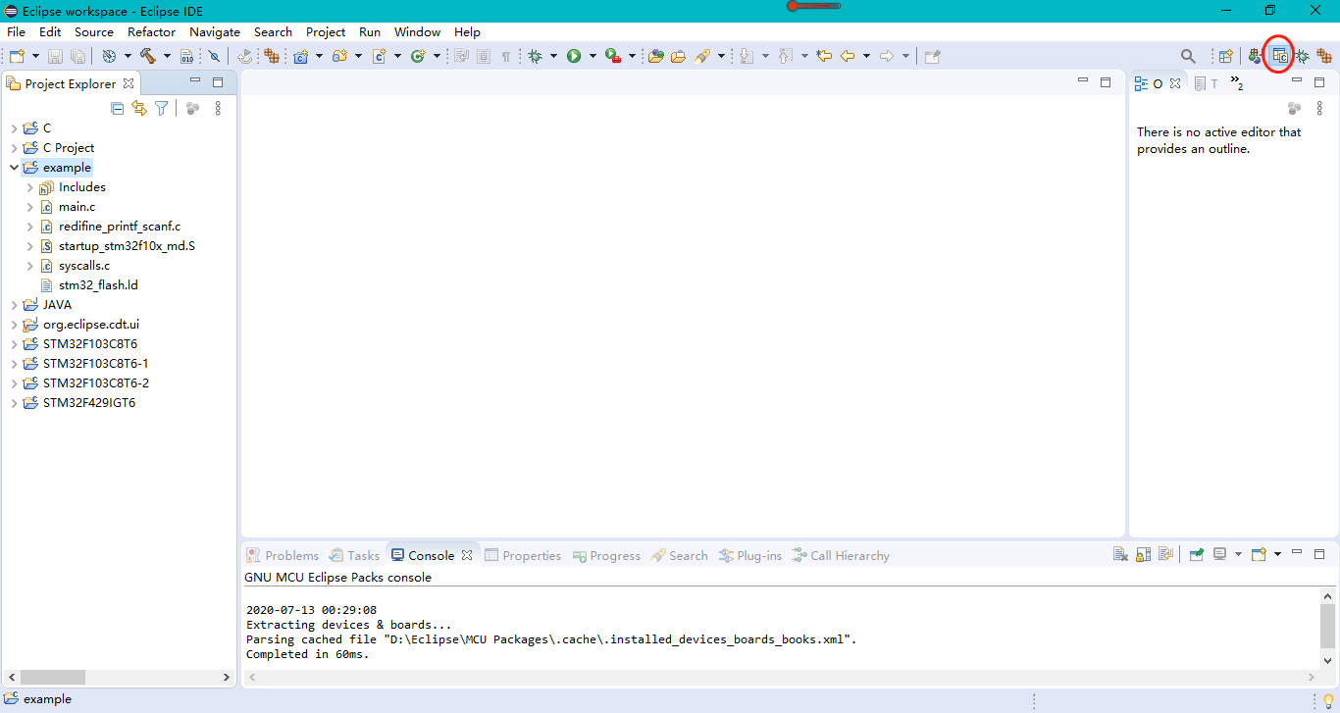Switch to the Problems tab

[x=283, y=555]
